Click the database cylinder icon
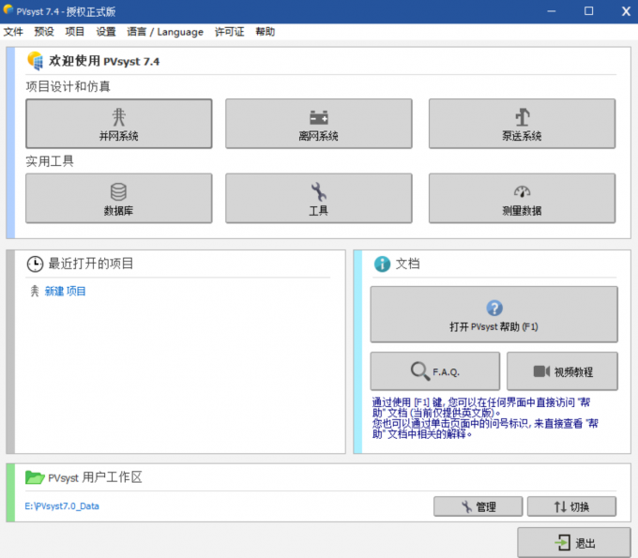The width and height of the screenshot is (638, 558). [118, 191]
